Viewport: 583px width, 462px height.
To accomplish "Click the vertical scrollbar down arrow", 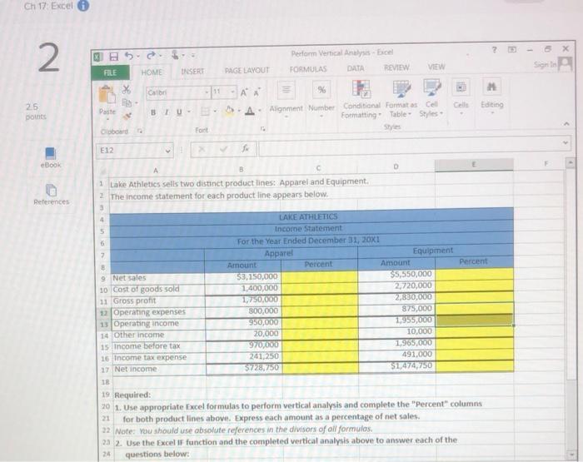I will [x=571, y=455].
